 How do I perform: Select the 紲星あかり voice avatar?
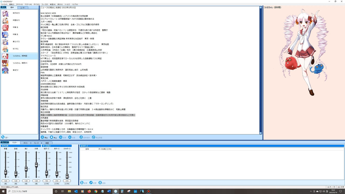tap(5, 20)
